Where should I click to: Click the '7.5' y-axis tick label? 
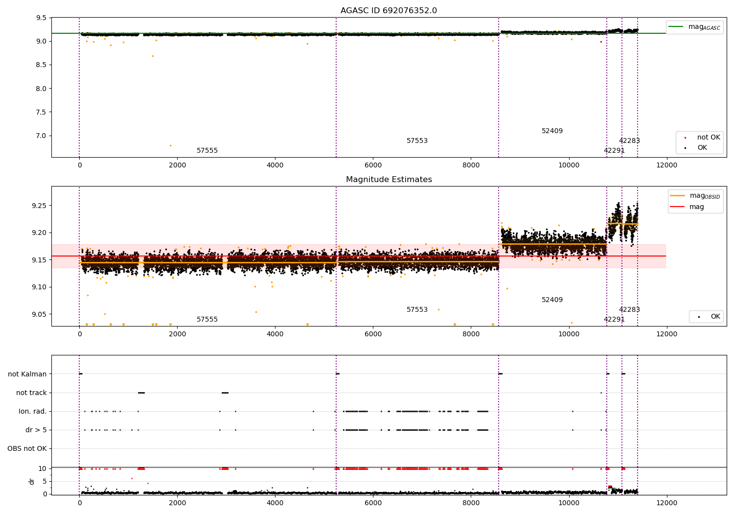tap(42, 112)
